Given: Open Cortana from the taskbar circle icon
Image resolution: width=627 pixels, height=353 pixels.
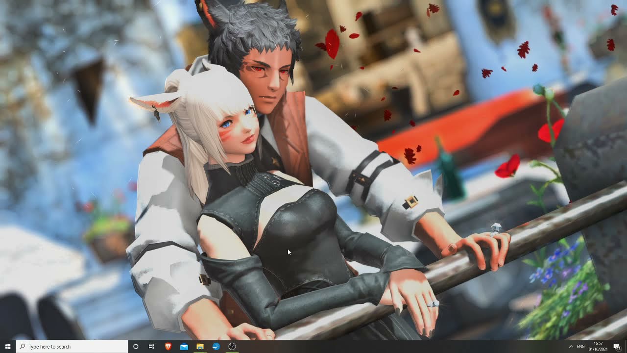Looking at the screenshot, I should coord(136,347).
